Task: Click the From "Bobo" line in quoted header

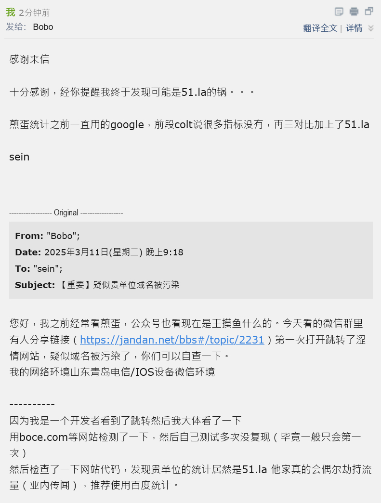Action: 48,236
